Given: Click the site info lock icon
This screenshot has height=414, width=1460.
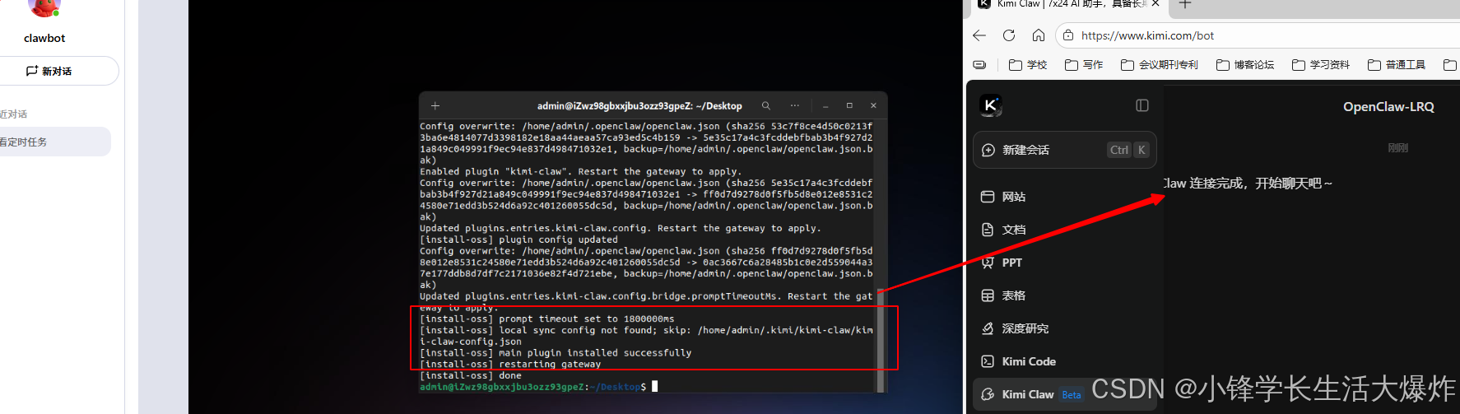Looking at the screenshot, I should pyautogui.click(x=1068, y=35).
